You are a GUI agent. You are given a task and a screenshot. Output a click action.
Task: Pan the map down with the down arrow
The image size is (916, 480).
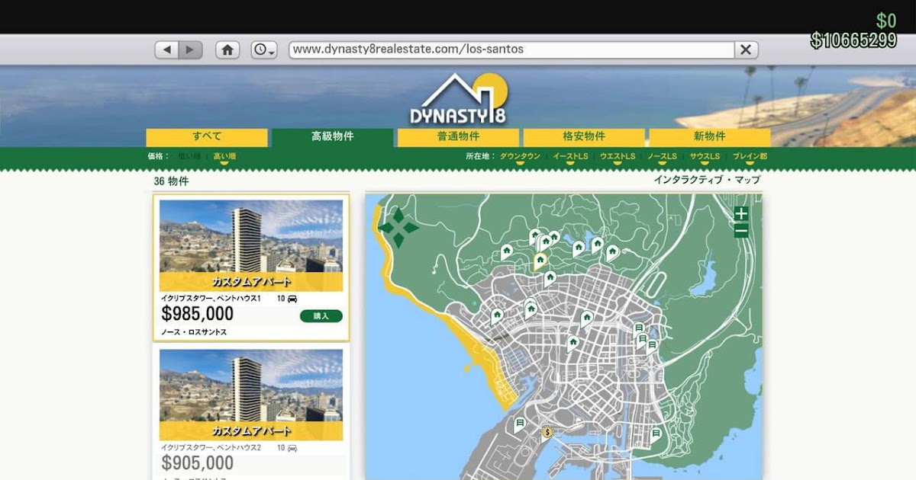pos(398,241)
